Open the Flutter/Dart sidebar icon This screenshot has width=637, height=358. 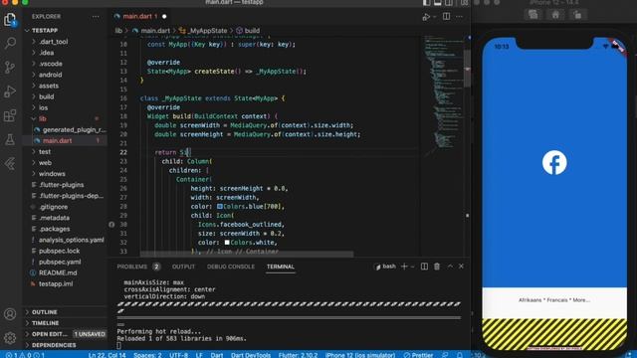[10, 163]
